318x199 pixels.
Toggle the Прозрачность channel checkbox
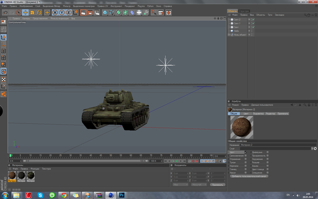pos(268,156)
